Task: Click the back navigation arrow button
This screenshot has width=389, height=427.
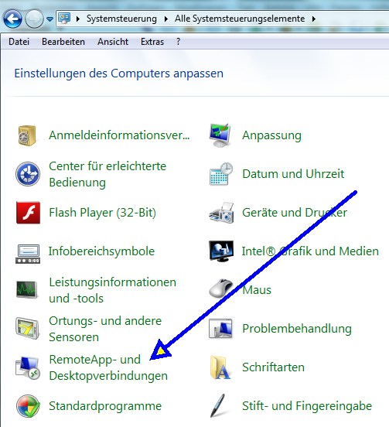Action: pyautogui.click(x=12, y=19)
